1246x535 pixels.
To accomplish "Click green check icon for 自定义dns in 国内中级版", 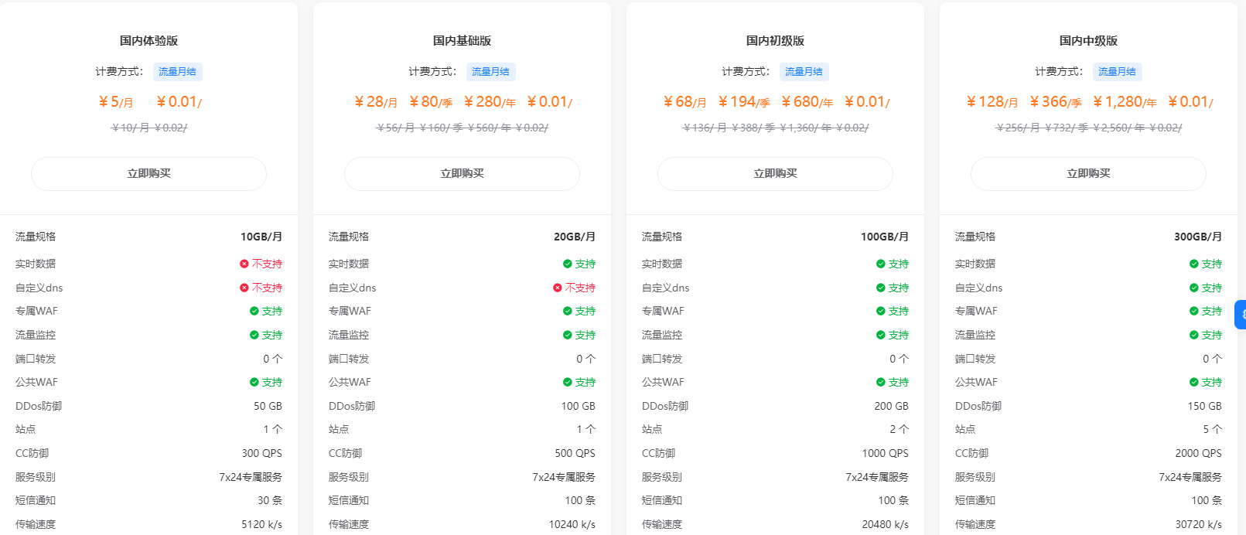I will tap(1194, 288).
